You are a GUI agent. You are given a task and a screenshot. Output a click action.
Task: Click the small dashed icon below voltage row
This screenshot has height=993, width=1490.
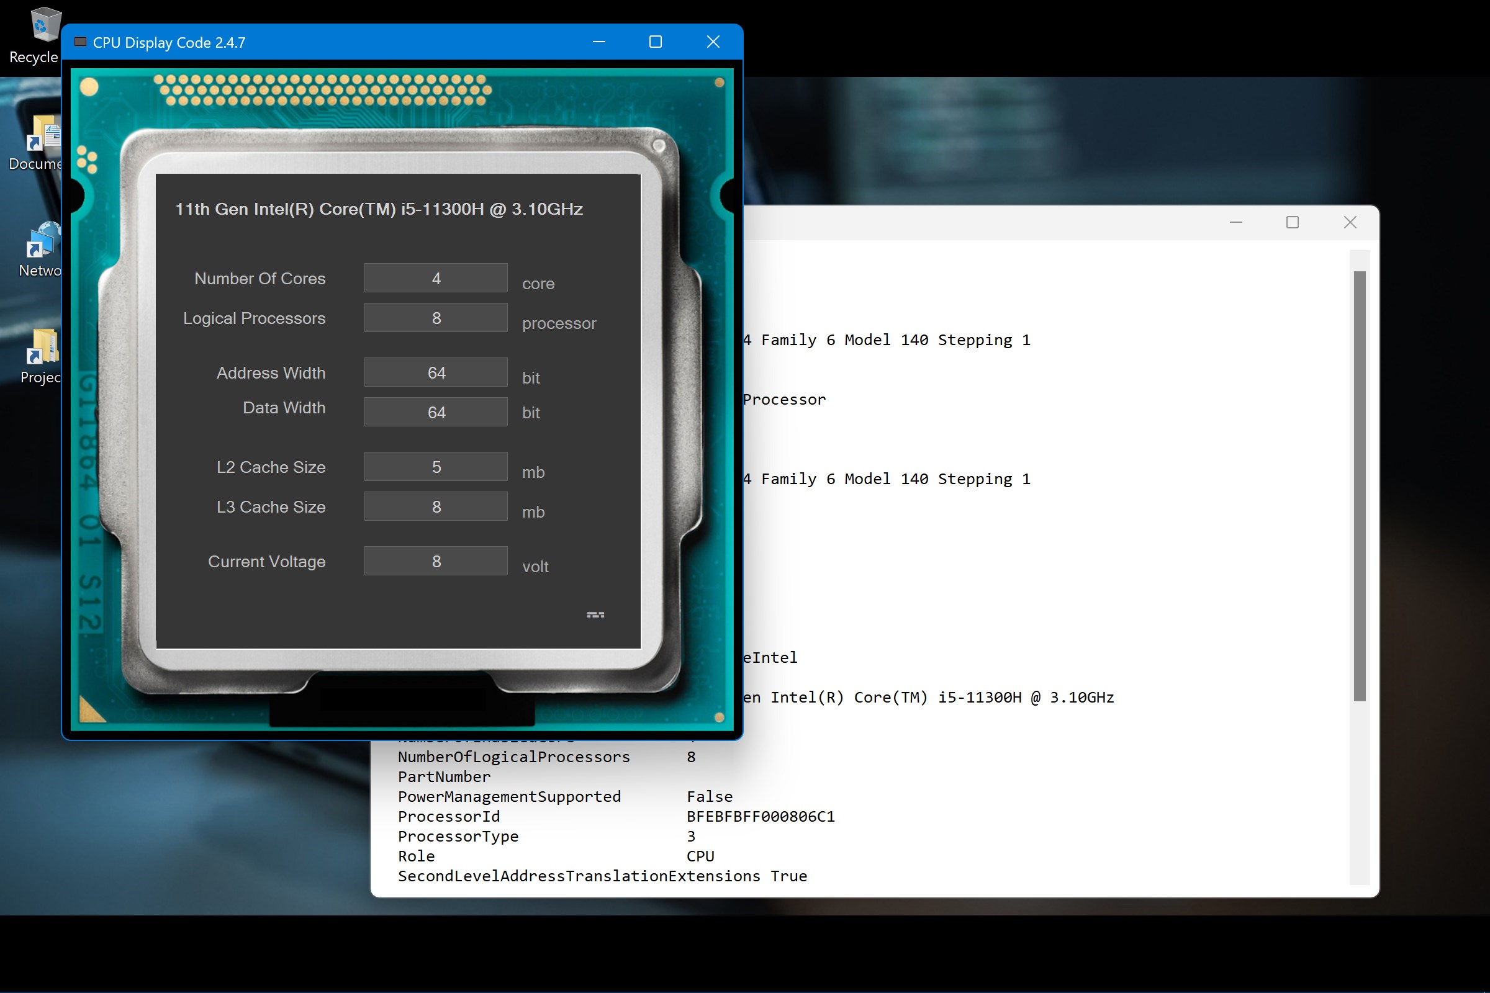[595, 614]
